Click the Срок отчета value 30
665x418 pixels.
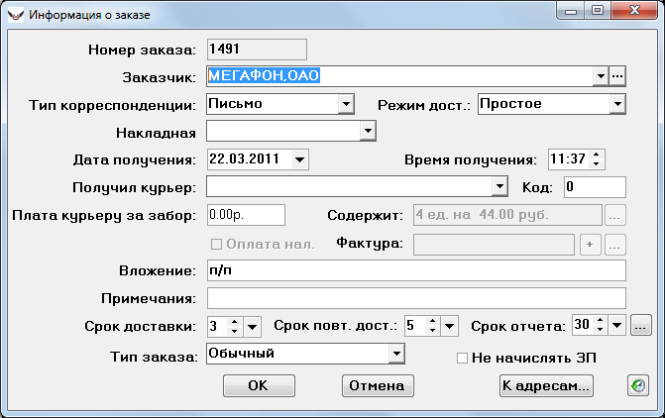coord(582,325)
